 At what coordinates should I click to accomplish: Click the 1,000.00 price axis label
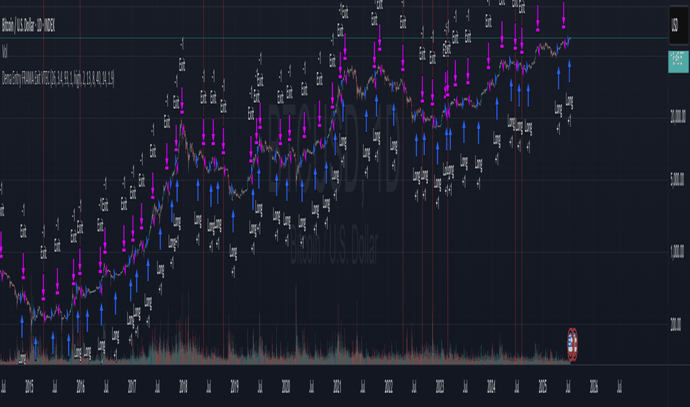coord(677,252)
